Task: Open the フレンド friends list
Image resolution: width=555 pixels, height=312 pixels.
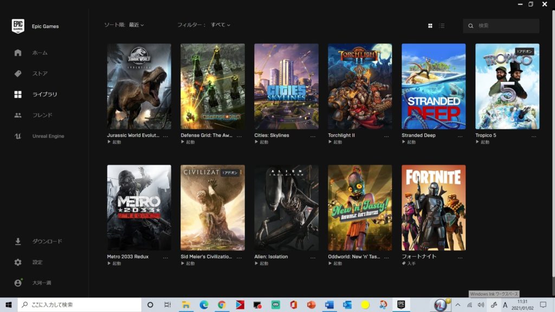Action: point(42,115)
